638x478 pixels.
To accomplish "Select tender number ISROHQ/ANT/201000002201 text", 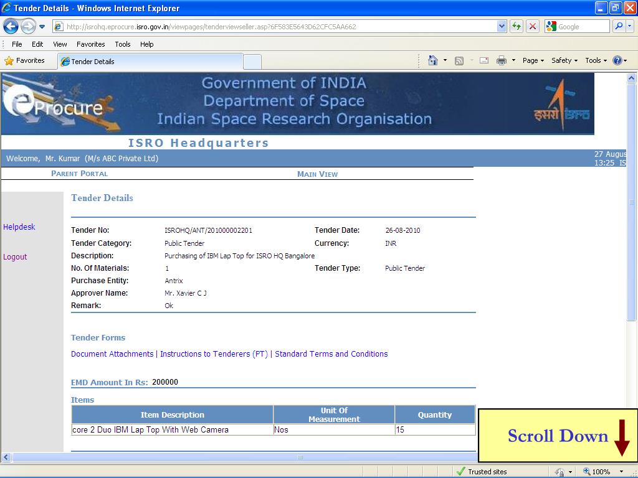I will pos(208,230).
